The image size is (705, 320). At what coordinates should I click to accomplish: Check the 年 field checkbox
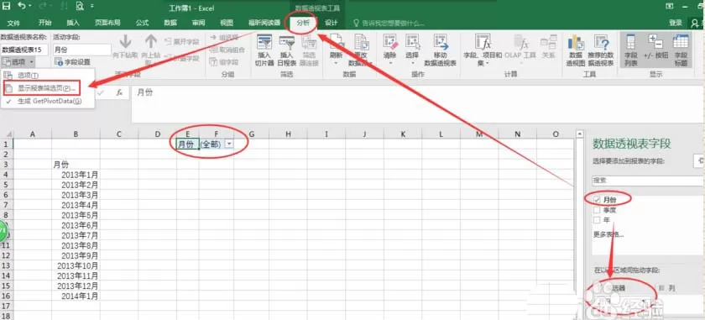click(597, 220)
